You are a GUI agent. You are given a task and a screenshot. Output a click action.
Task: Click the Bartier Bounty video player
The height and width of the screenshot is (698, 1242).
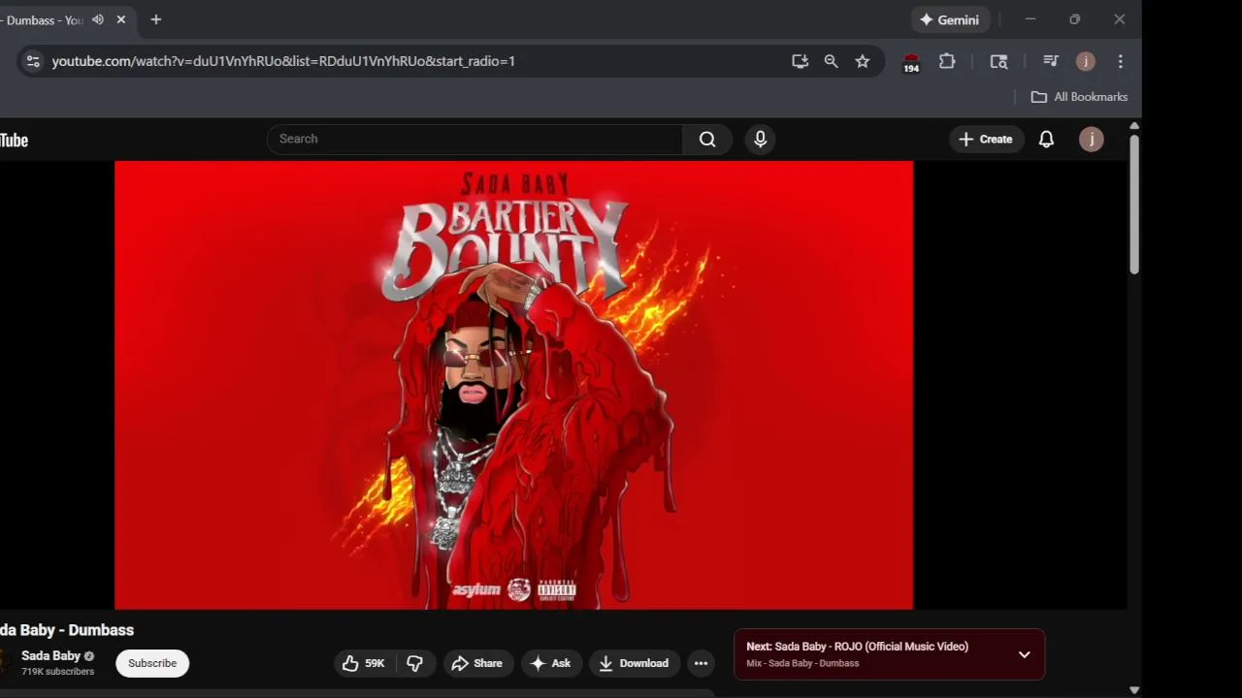[x=513, y=385]
